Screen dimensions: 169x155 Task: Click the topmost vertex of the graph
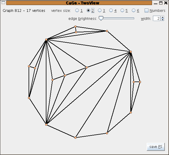tap(76, 26)
